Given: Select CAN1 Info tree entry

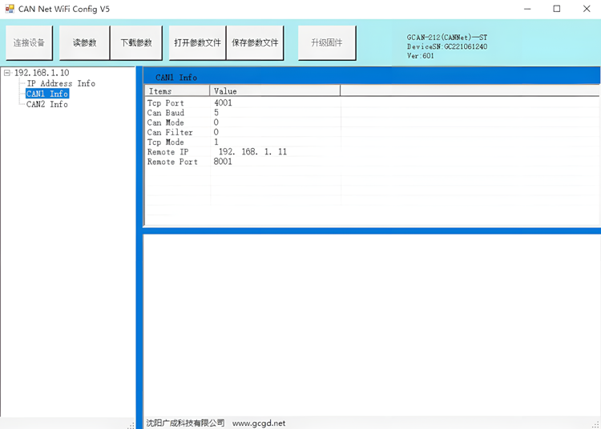Looking at the screenshot, I should coord(47,94).
